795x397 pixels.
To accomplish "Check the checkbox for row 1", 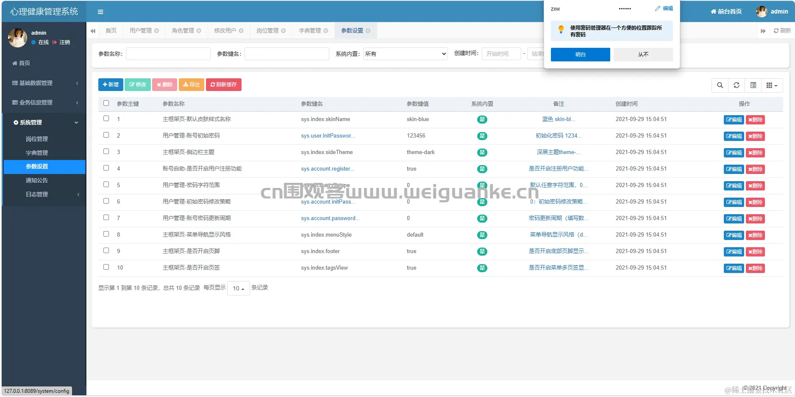I will 106,119.
